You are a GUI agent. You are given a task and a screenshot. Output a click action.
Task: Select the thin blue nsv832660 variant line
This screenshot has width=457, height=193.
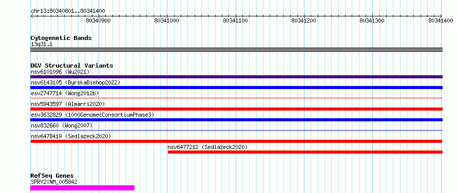coord(236,131)
